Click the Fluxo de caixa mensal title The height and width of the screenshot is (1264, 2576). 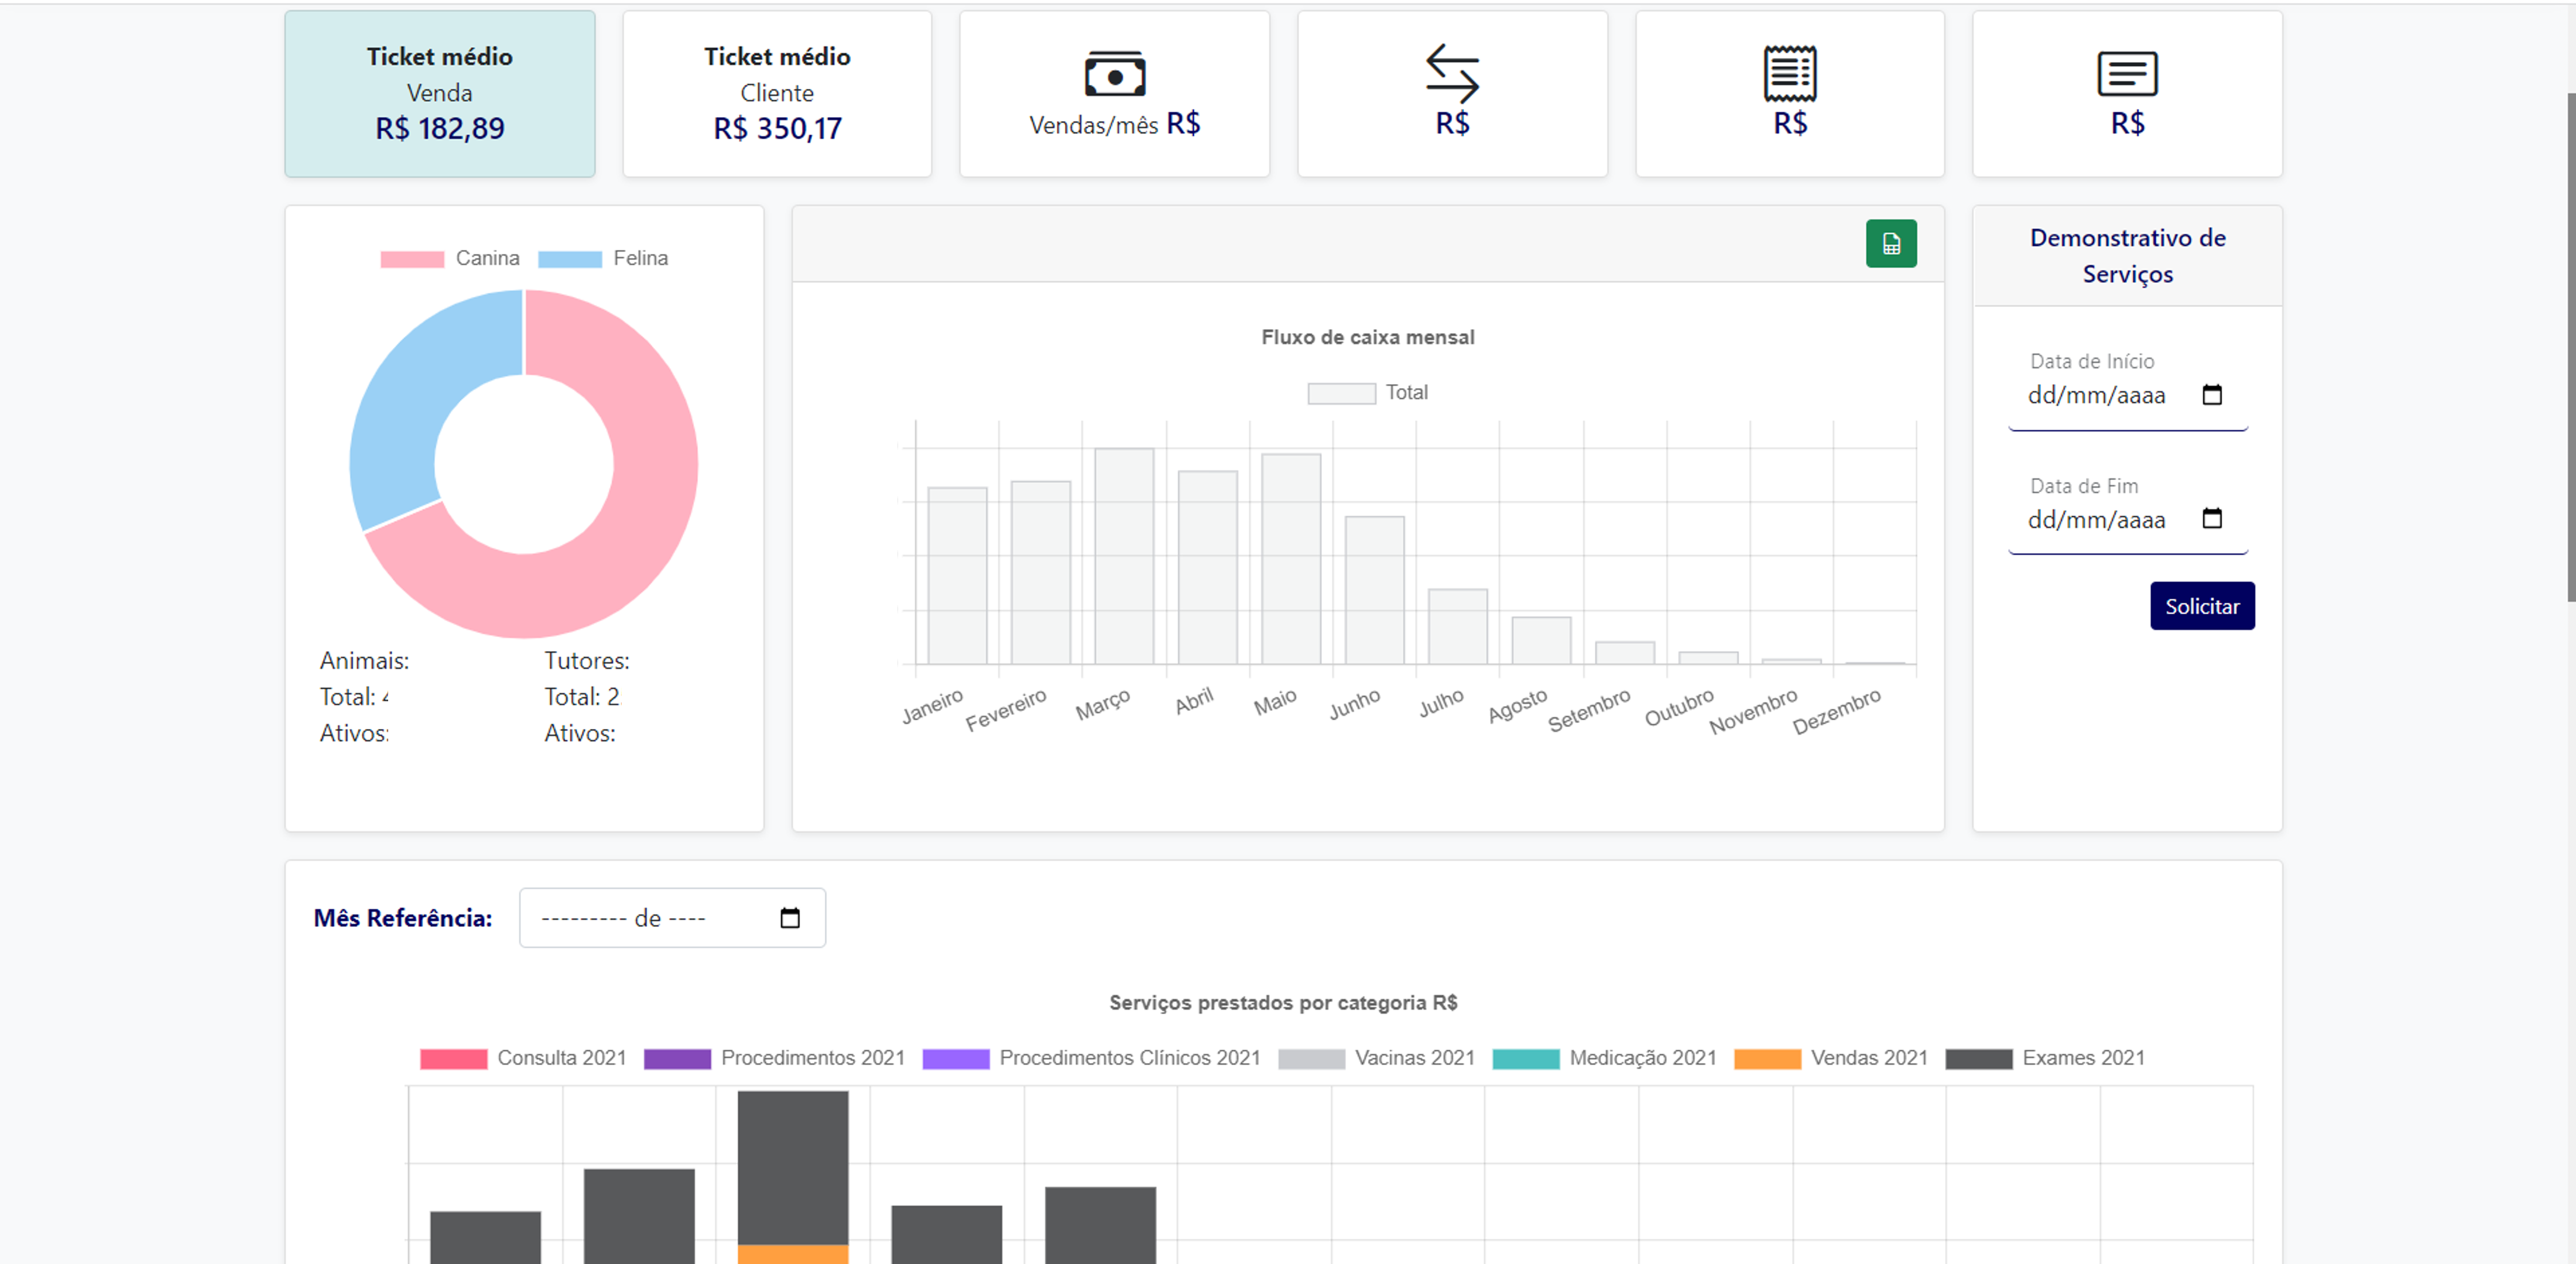(x=1367, y=337)
